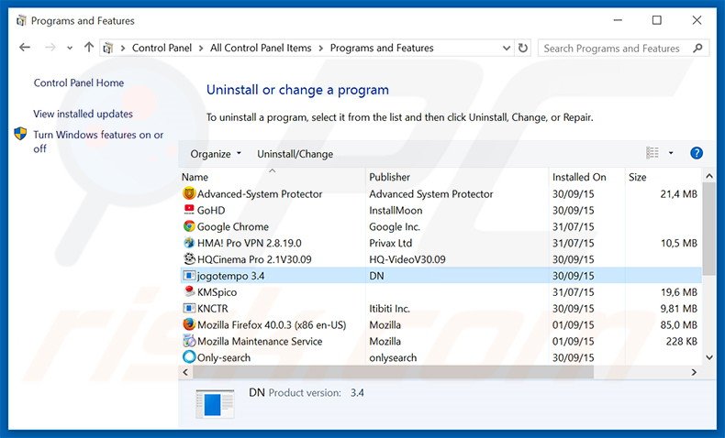Click the jogotempo 3.4 program icon
The image size is (725, 438).
189,276
